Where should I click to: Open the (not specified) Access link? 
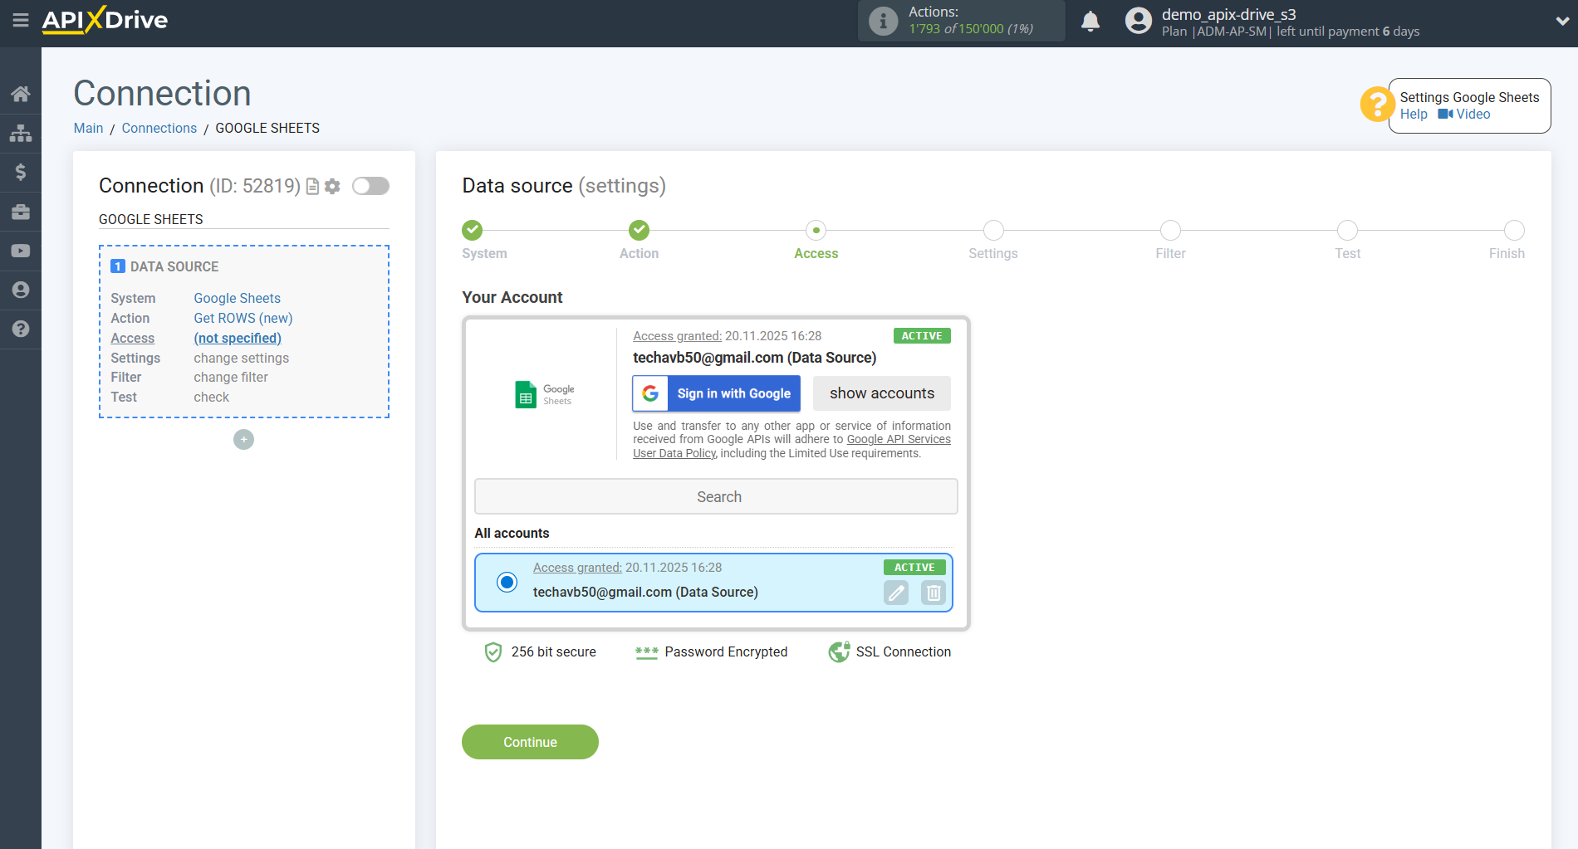(238, 338)
